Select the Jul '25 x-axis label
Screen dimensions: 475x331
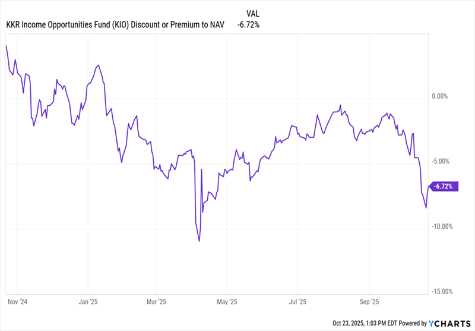tap(297, 302)
